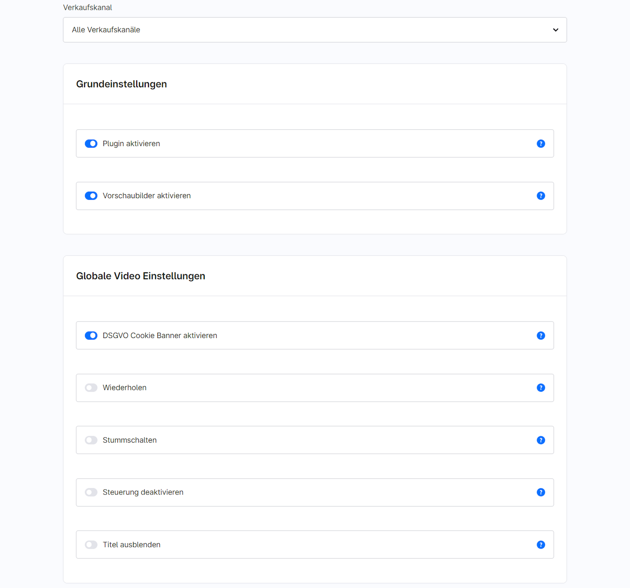Show help tooltip for Wiederholen

(x=541, y=388)
